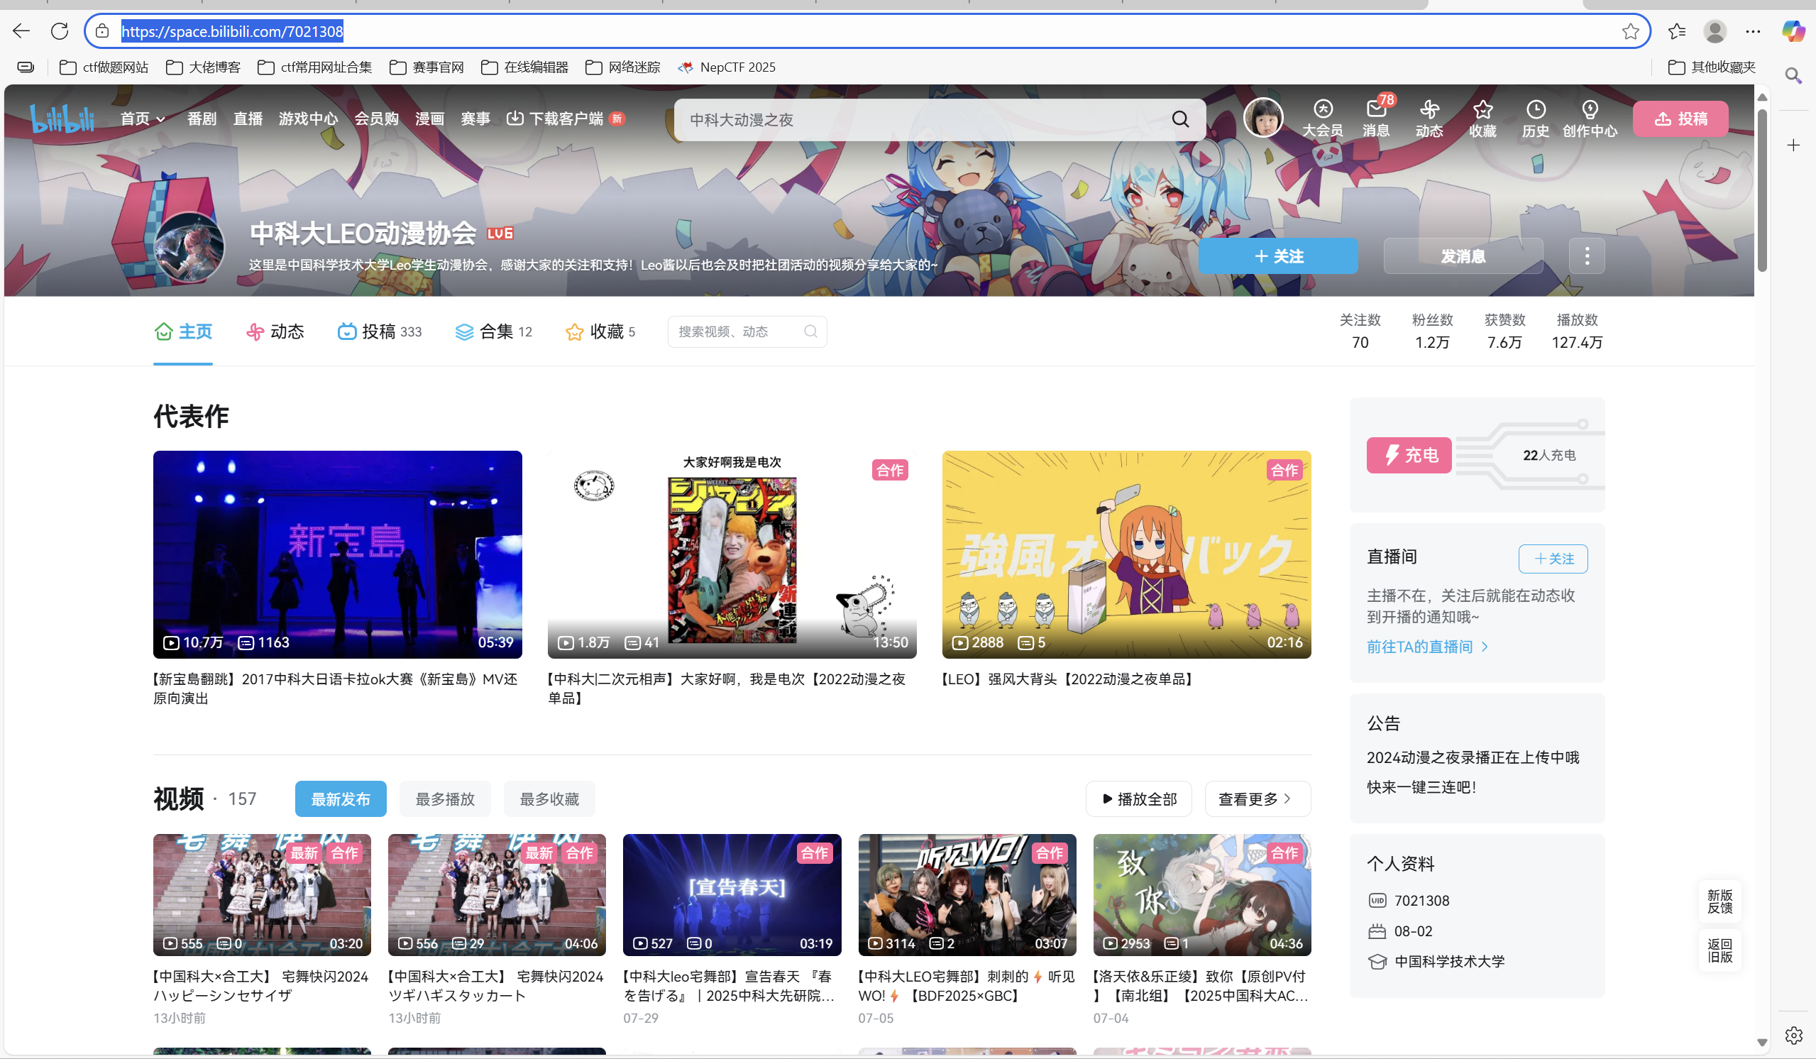The height and width of the screenshot is (1059, 1816).
Task: Open 番剧 in top navigation
Action: click(202, 119)
